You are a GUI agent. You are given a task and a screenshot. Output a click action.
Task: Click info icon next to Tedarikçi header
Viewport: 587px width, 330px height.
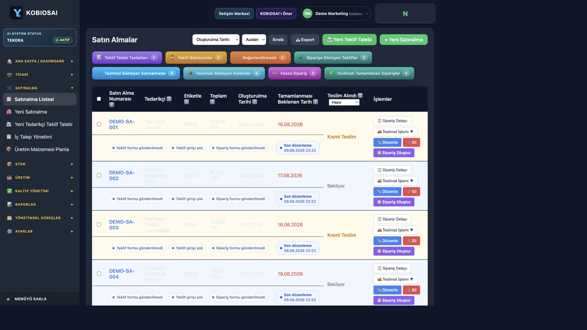[x=169, y=99]
